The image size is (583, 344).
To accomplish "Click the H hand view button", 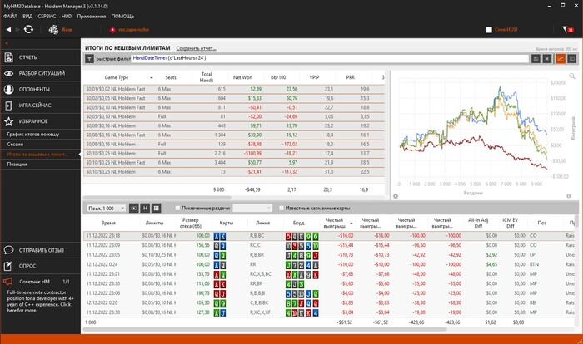I will click(x=145, y=209).
